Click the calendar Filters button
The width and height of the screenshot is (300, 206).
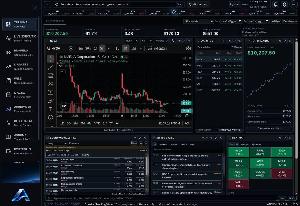coord(134,143)
